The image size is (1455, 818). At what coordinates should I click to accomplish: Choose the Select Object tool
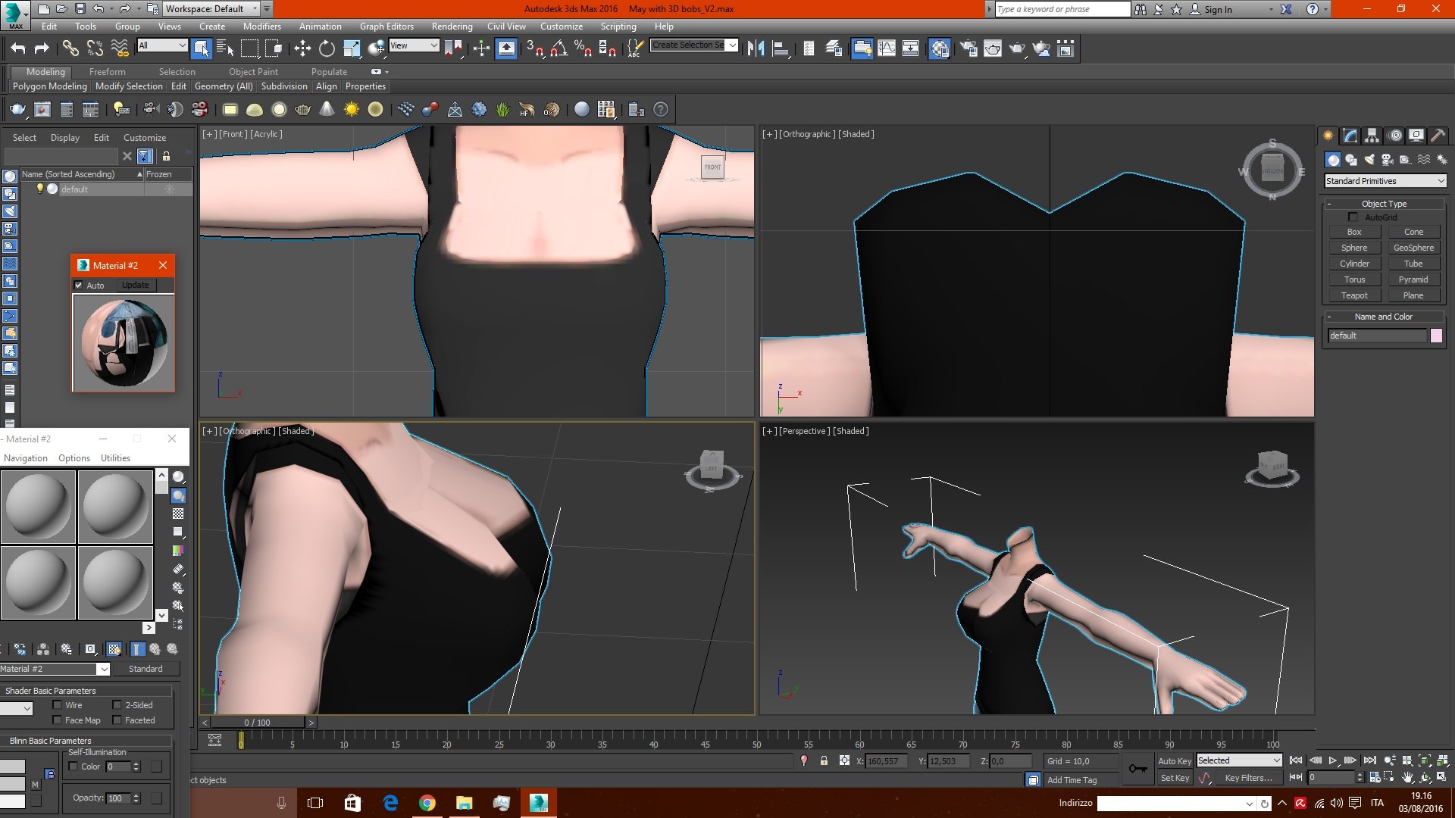(x=202, y=48)
